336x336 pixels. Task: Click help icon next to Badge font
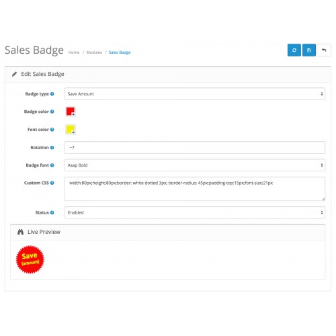pyautogui.click(x=52, y=165)
